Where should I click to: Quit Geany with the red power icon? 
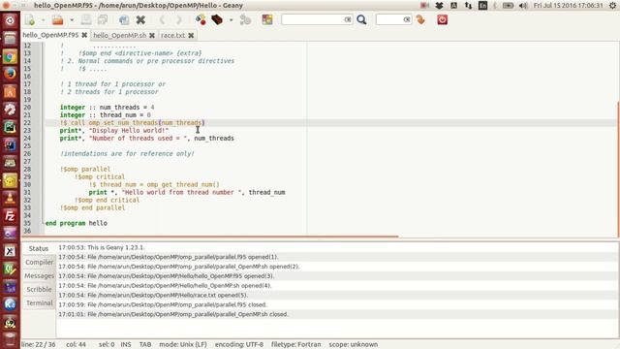pyautogui.click(x=442, y=19)
